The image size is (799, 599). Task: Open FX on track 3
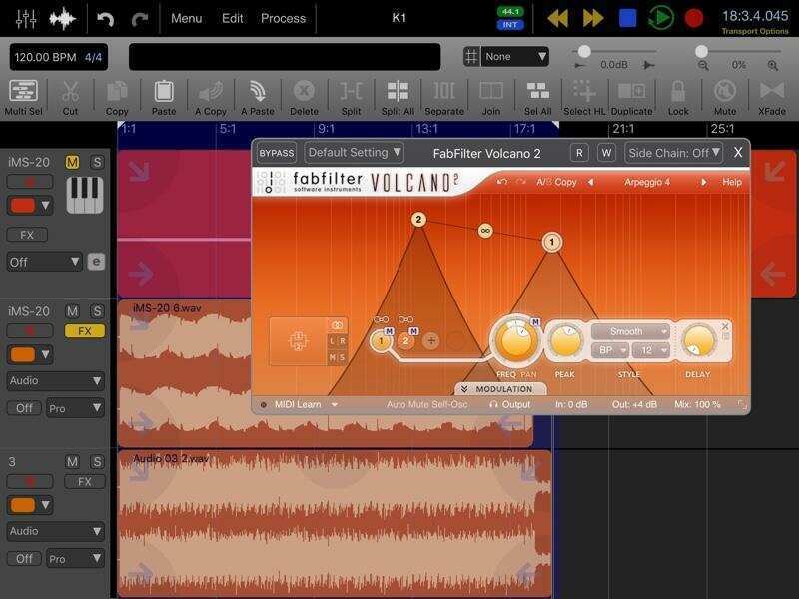click(85, 482)
